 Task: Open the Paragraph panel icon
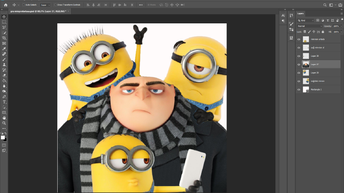click(283, 21)
